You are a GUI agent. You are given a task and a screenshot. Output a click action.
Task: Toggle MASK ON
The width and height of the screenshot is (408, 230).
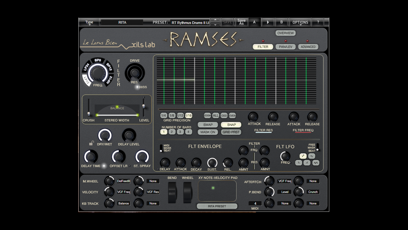pos(208,132)
